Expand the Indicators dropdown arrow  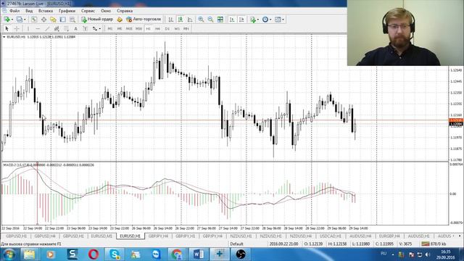pos(258,20)
